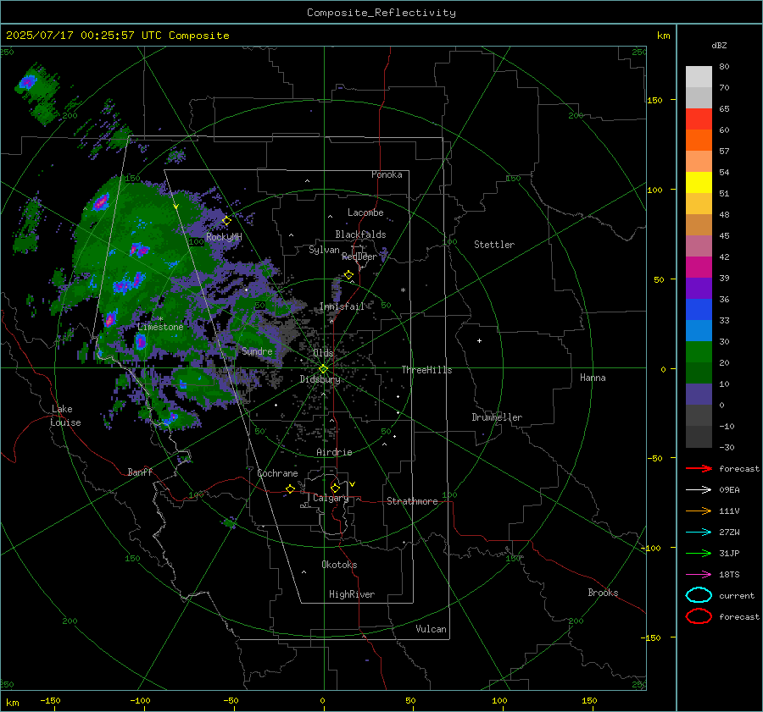This screenshot has width=763, height=712.
Task: Click the Blackfalds city label
Action: click(360, 235)
